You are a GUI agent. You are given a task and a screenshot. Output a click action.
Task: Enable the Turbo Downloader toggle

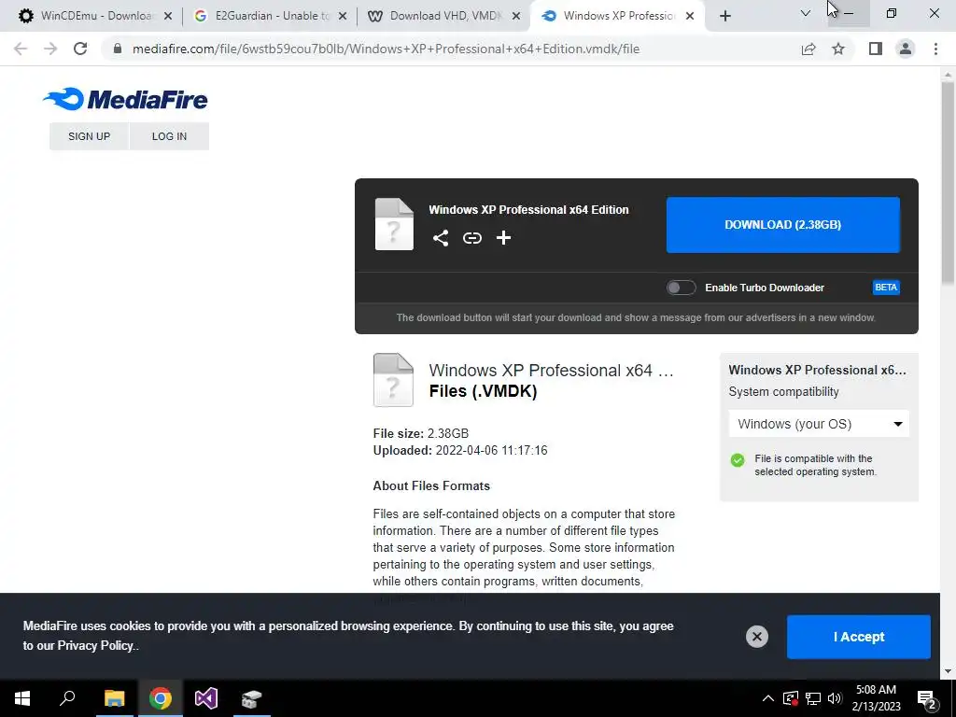click(681, 288)
